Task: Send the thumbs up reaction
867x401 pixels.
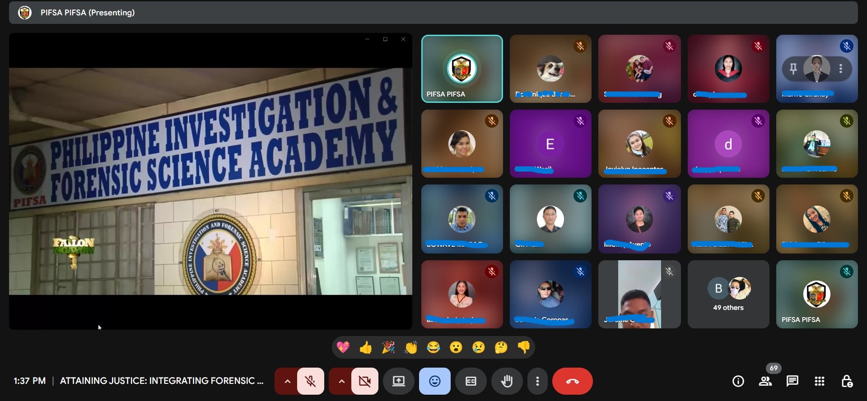Action: pyautogui.click(x=366, y=347)
